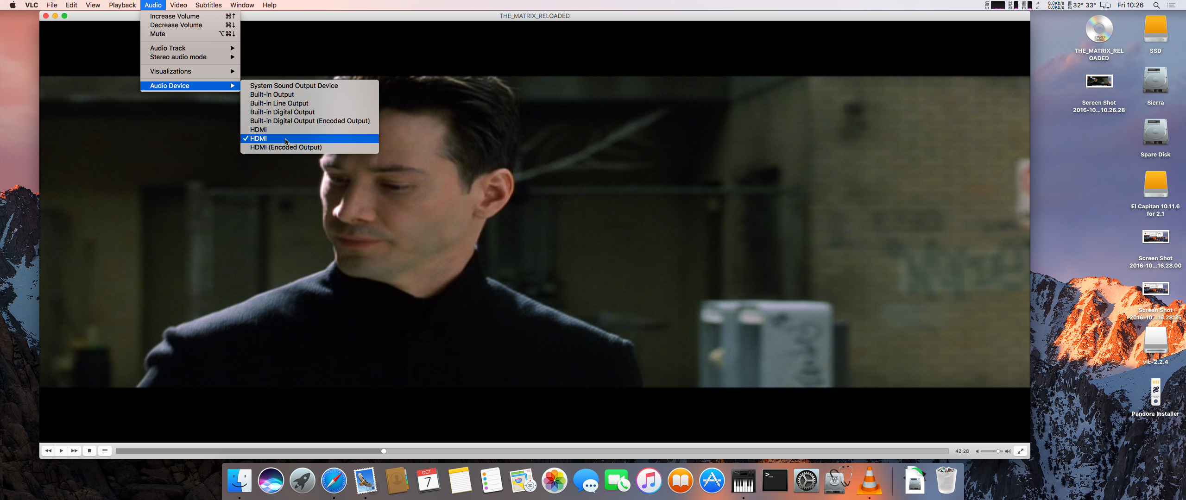Toggle the playlist view button

tap(105, 451)
